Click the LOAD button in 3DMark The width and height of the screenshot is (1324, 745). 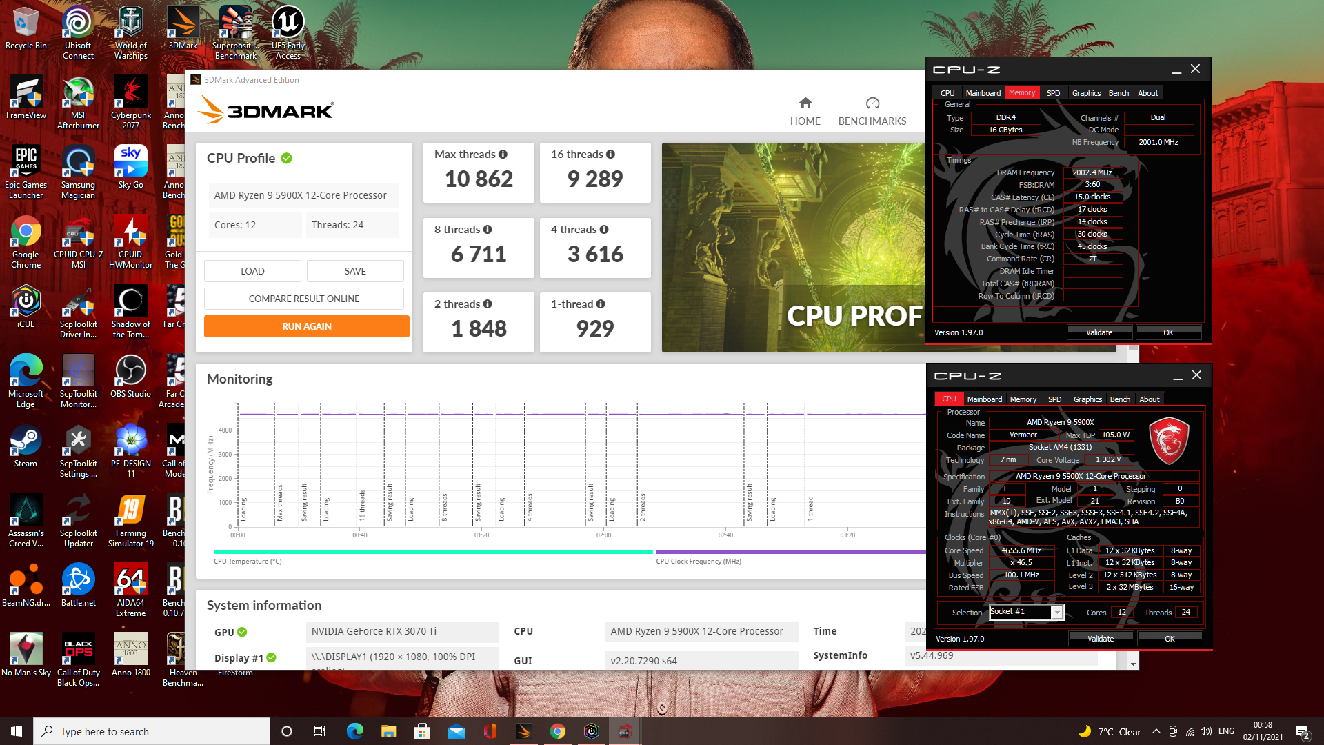252,271
